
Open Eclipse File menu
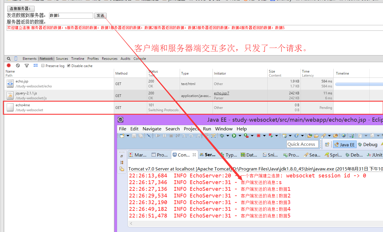[x=123, y=129]
